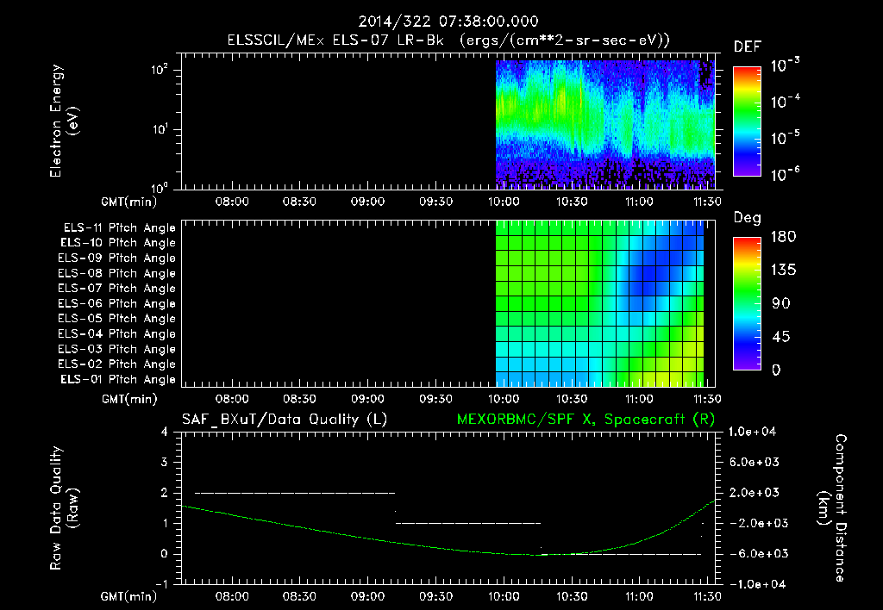The width and height of the screenshot is (883, 610).
Task: Click the Raw Data Quality (Raw) axis label
Action: (x=64, y=508)
